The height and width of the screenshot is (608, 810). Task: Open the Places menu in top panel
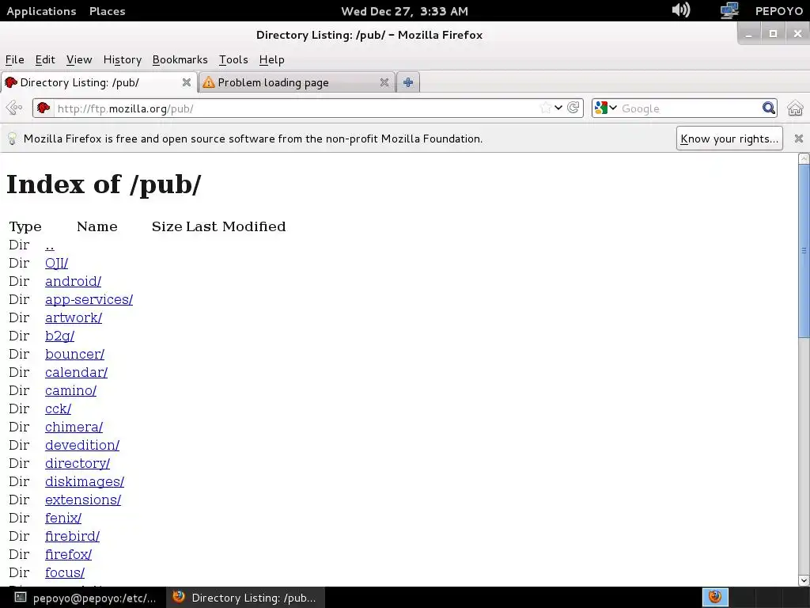(x=107, y=11)
